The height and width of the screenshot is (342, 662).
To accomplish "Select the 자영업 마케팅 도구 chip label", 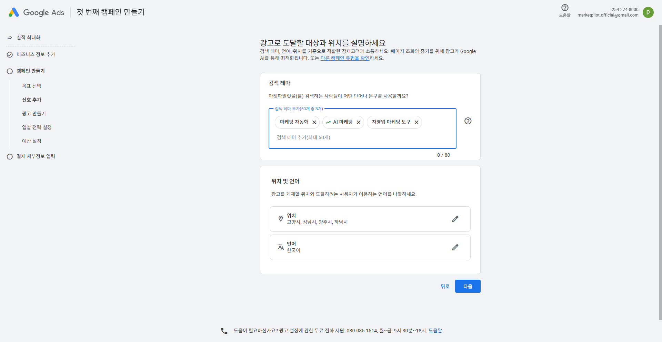I will (391, 122).
